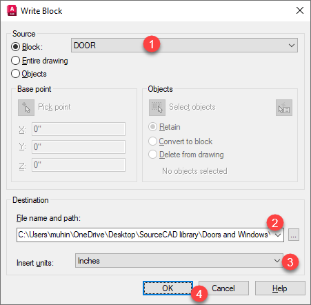Viewport: 311px width, 305px height.
Task: Select the Objects source option
Action: tap(15, 74)
